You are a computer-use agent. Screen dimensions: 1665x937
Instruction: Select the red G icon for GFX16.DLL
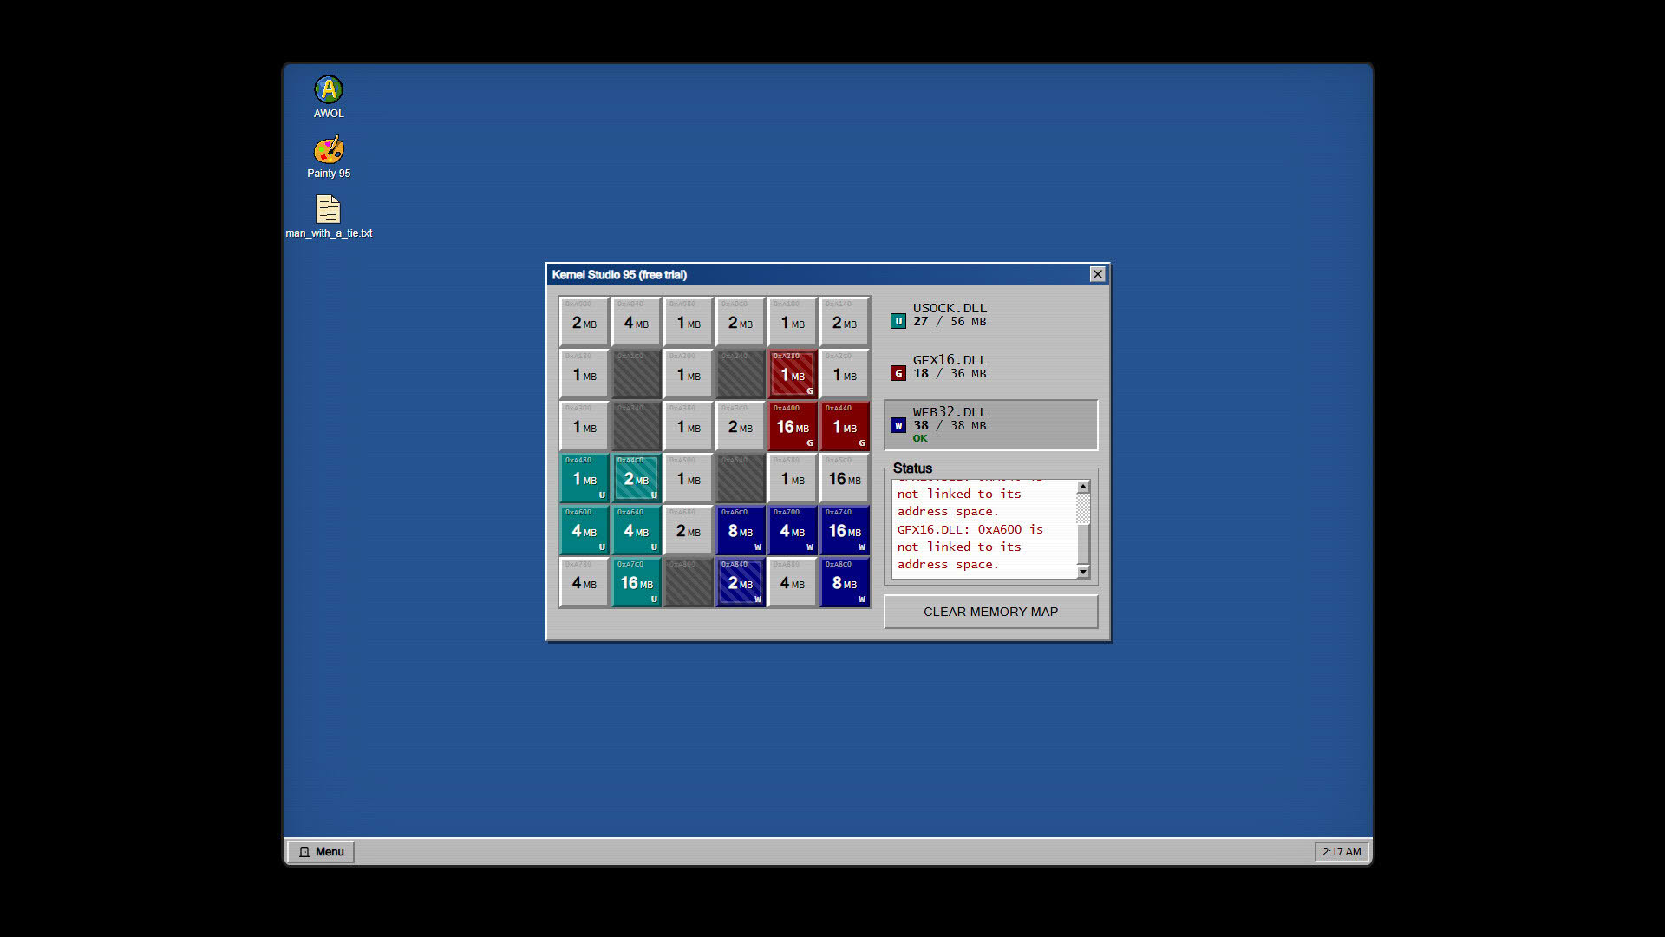[898, 373]
